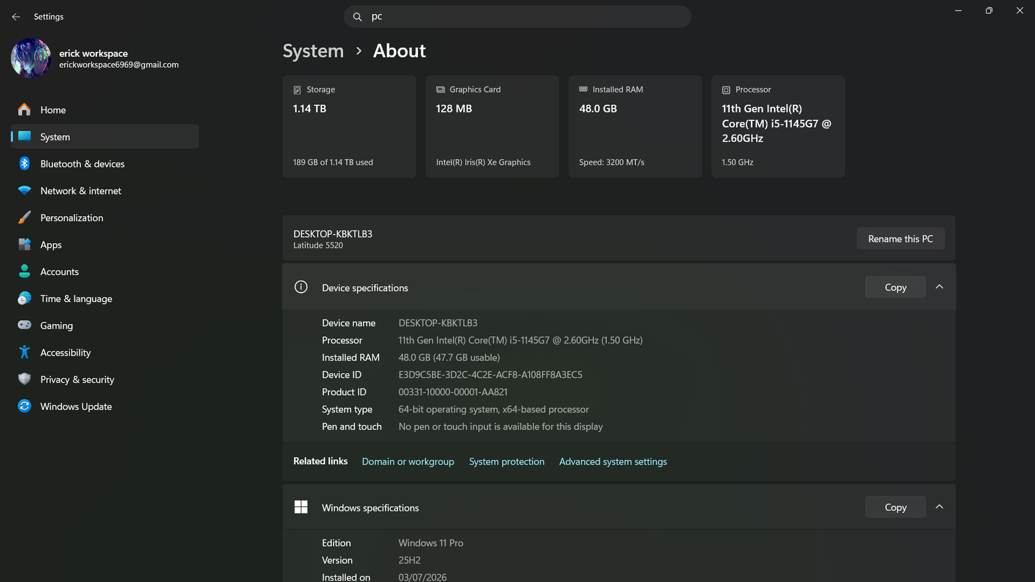Viewport: 1035px width, 582px height.
Task: Select Personalization in the sidebar
Action: (105, 218)
